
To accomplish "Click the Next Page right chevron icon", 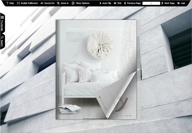I will [x=162, y=3].
